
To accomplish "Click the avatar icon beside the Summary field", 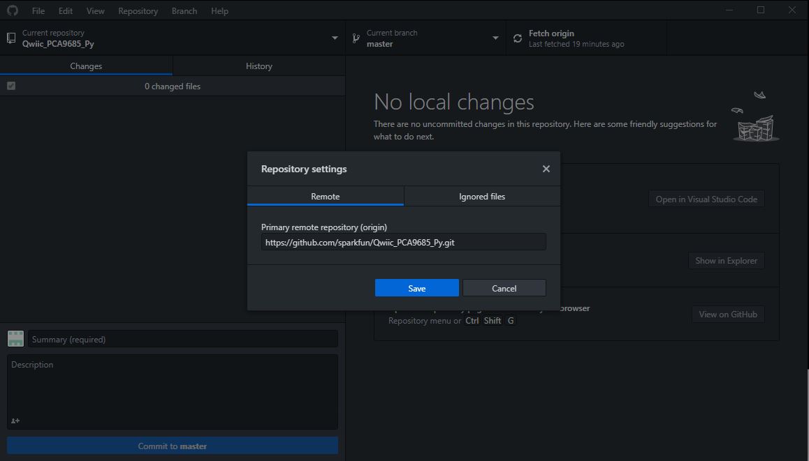I will coord(15,338).
